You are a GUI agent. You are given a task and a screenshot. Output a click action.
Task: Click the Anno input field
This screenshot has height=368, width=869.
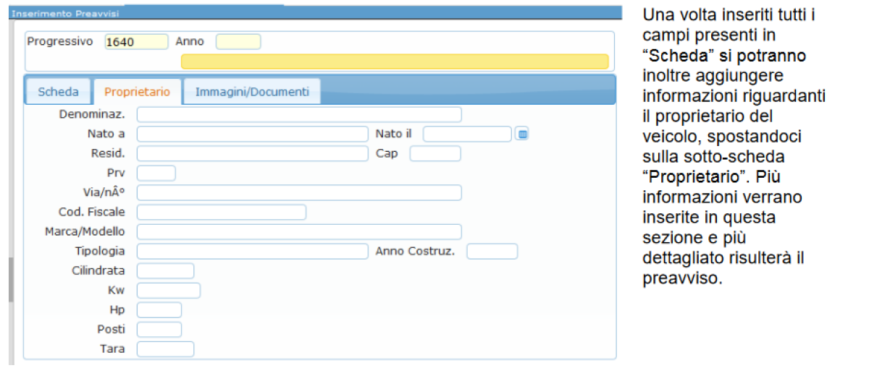pyautogui.click(x=238, y=42)
